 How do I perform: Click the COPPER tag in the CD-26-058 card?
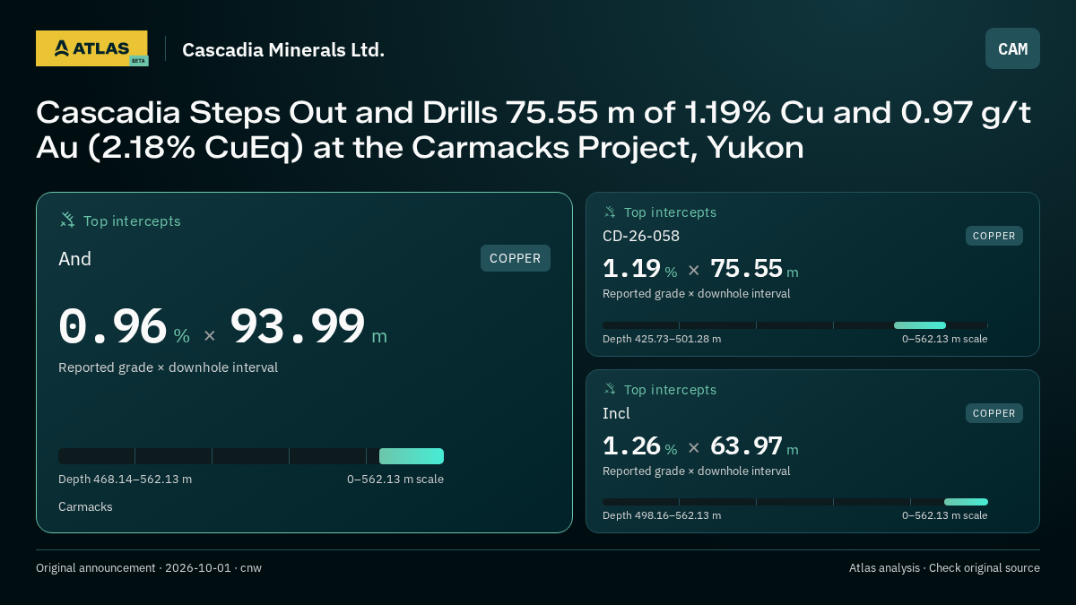[994, 236]
